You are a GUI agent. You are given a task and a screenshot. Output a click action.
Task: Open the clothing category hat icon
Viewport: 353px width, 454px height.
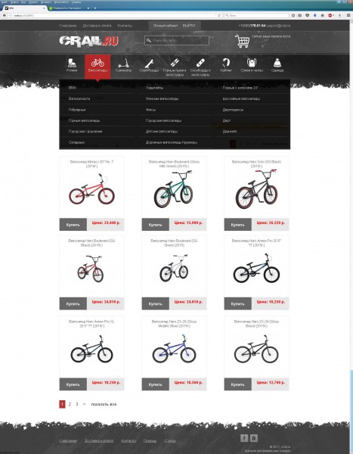pos(277,63)
